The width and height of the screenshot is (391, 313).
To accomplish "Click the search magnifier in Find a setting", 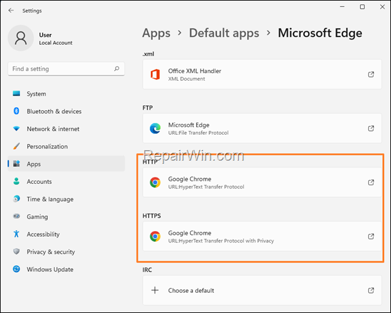I will pyautogui.click(x=117, y=69).
